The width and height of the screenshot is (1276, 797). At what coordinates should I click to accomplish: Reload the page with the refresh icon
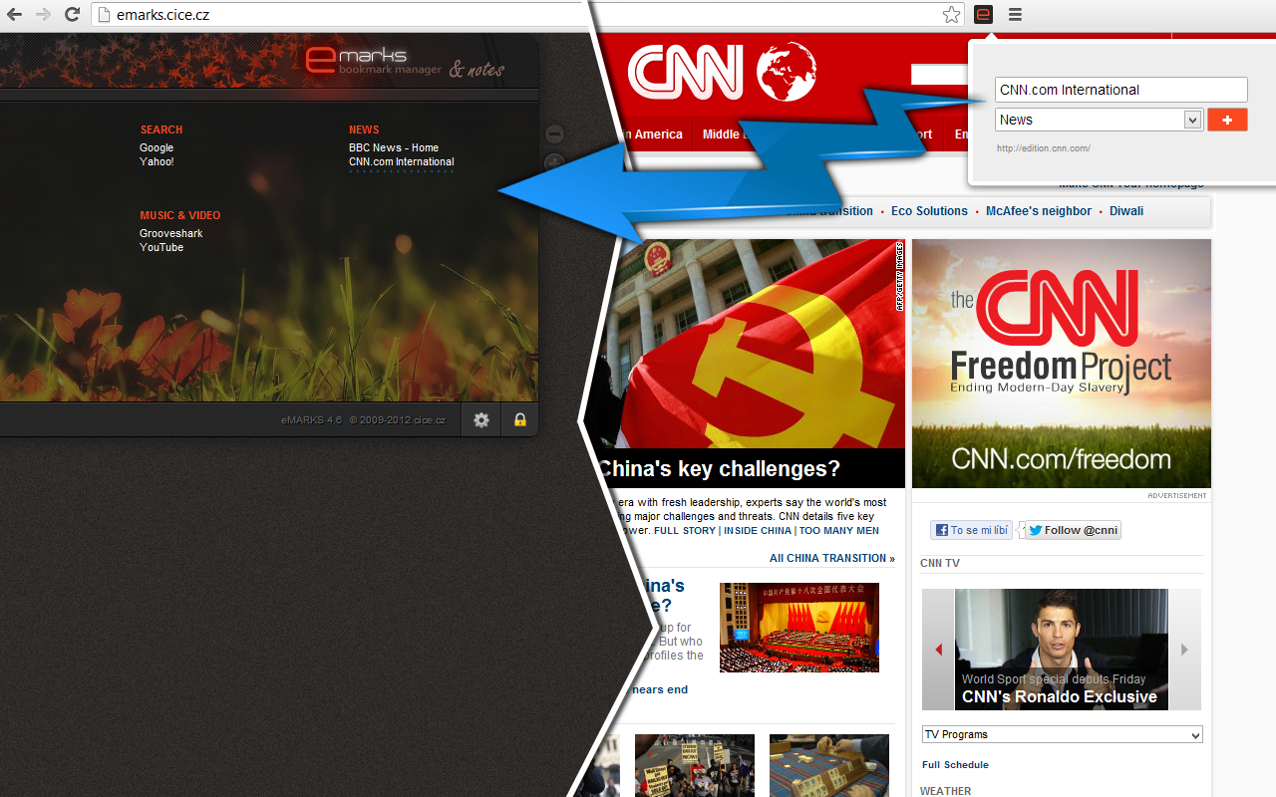[72, 15]
